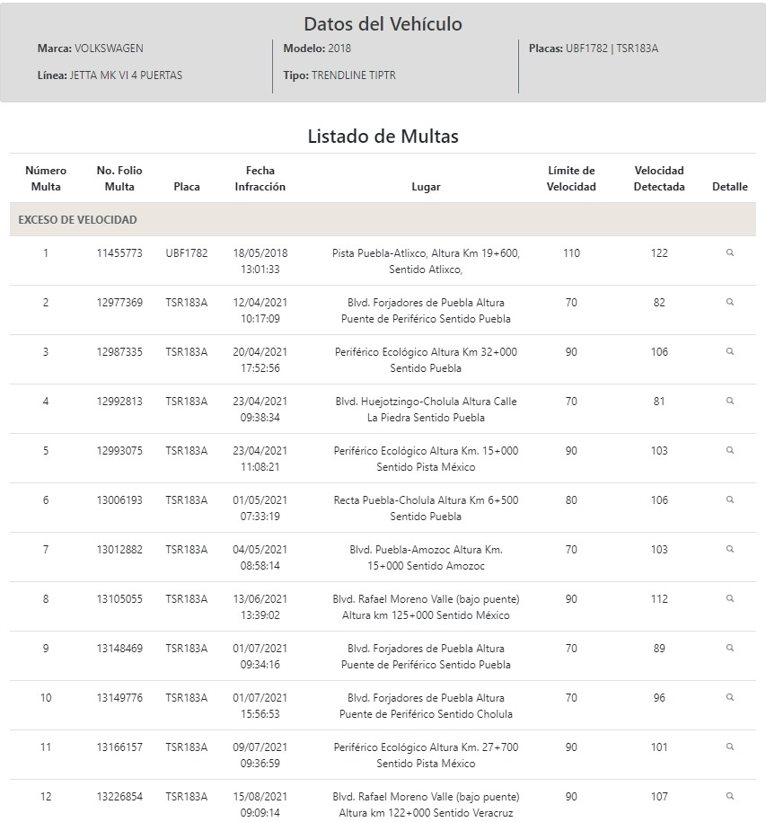
Task: Select the Velocidad Detectada column header
Action: (x=658, y=178)
